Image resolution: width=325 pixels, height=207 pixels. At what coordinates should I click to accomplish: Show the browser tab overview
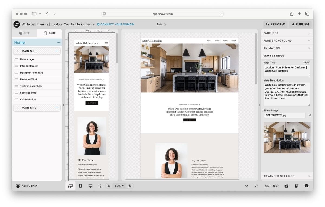click(x=307, y=14)
